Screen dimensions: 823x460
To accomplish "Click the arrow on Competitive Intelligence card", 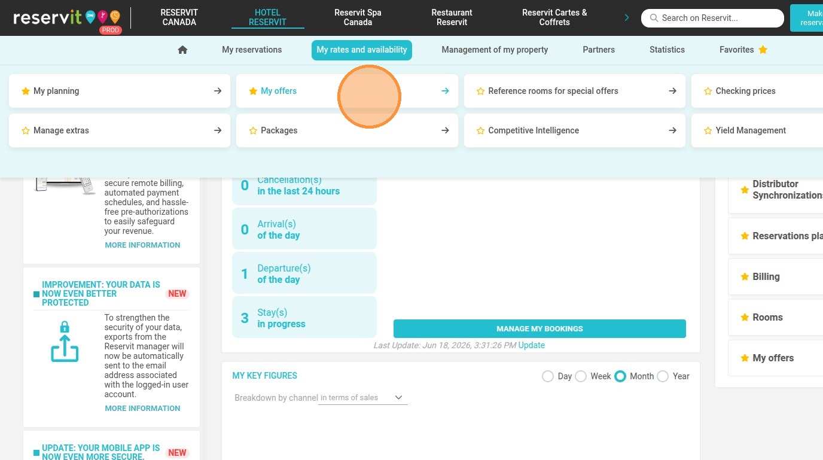I will (x=673, y=130).
